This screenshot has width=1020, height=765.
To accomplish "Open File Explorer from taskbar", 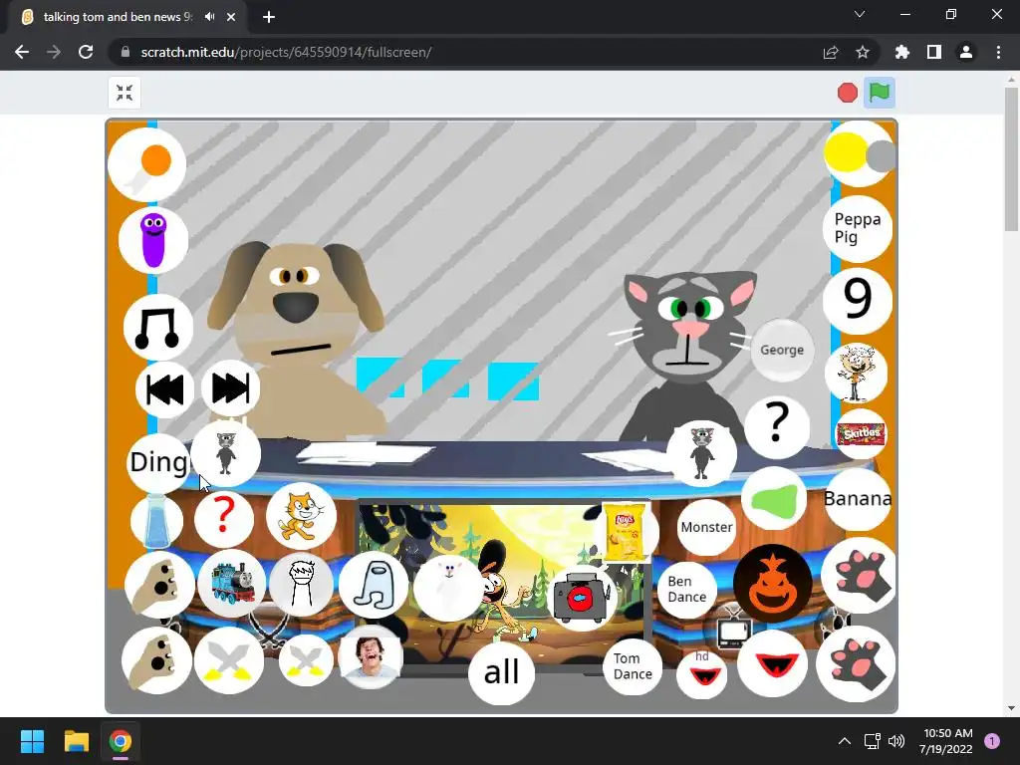I will [76, 741].
